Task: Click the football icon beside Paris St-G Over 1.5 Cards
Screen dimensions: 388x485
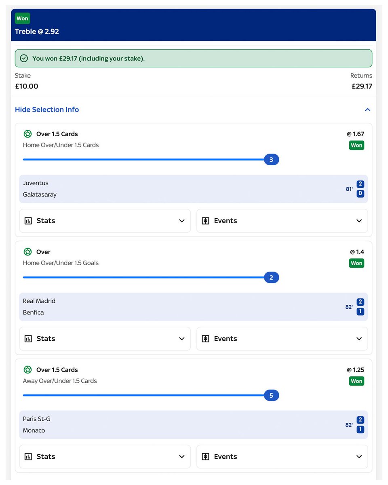Action: coord(27,370)
